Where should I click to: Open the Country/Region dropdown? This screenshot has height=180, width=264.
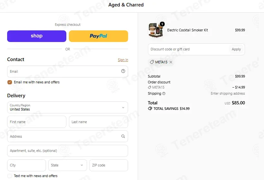[68, 107]
